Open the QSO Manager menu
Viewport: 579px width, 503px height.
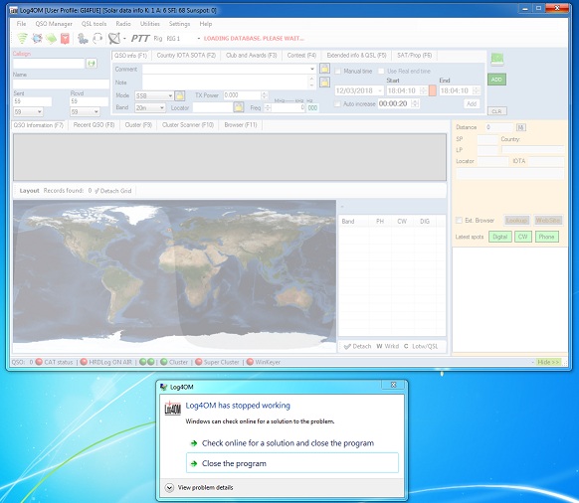click(x=54, y=24)
